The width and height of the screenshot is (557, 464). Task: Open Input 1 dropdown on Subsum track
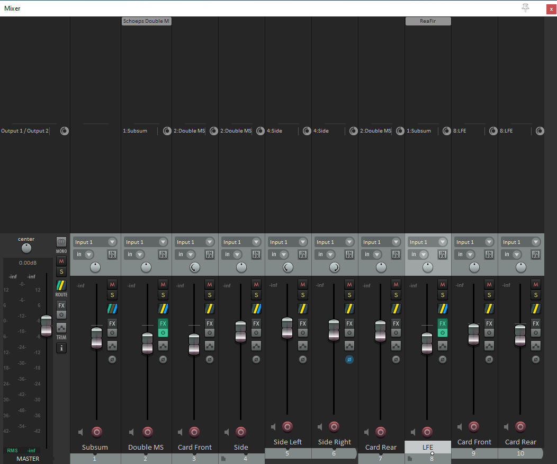point(95,242)
